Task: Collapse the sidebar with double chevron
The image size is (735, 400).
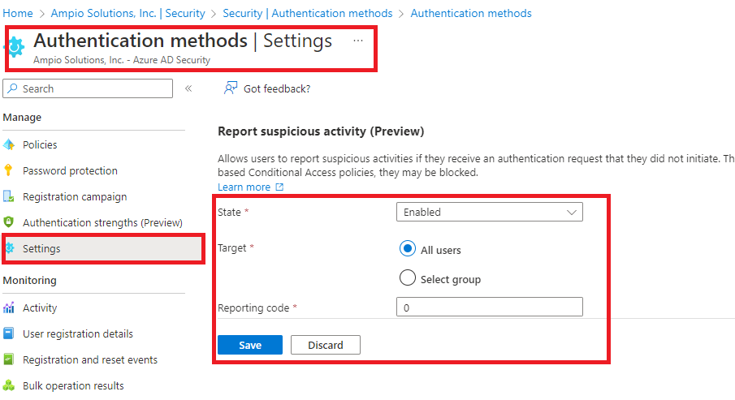Action: [188, 88]
